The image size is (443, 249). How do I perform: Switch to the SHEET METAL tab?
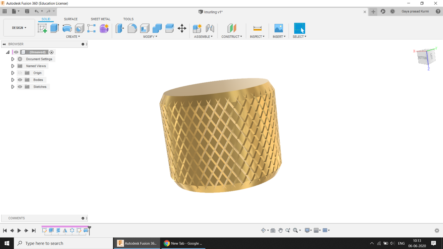coord(101,19)
